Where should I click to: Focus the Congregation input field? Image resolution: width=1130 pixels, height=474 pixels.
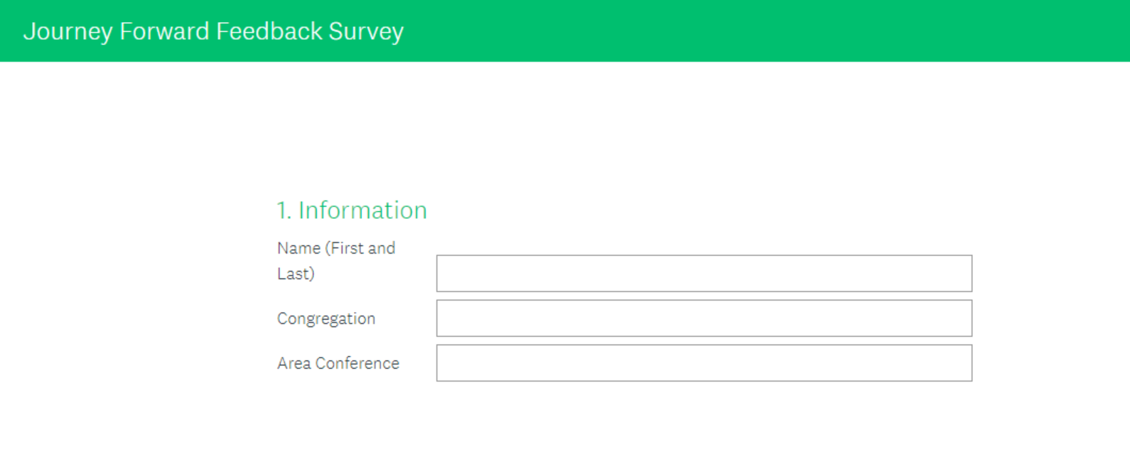click(704, 318)
